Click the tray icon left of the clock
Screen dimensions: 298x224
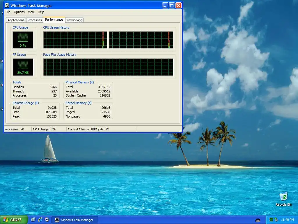pyautogui.click(x=276, y=220)
